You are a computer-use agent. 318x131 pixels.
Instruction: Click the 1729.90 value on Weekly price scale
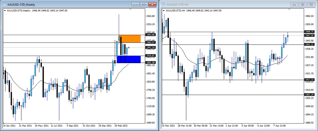151,106
